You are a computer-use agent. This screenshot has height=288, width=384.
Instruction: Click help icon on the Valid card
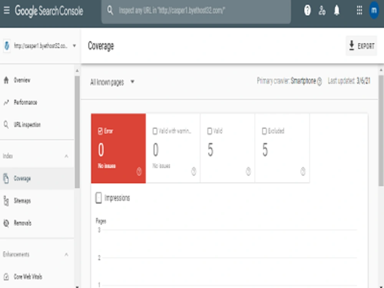248,171
